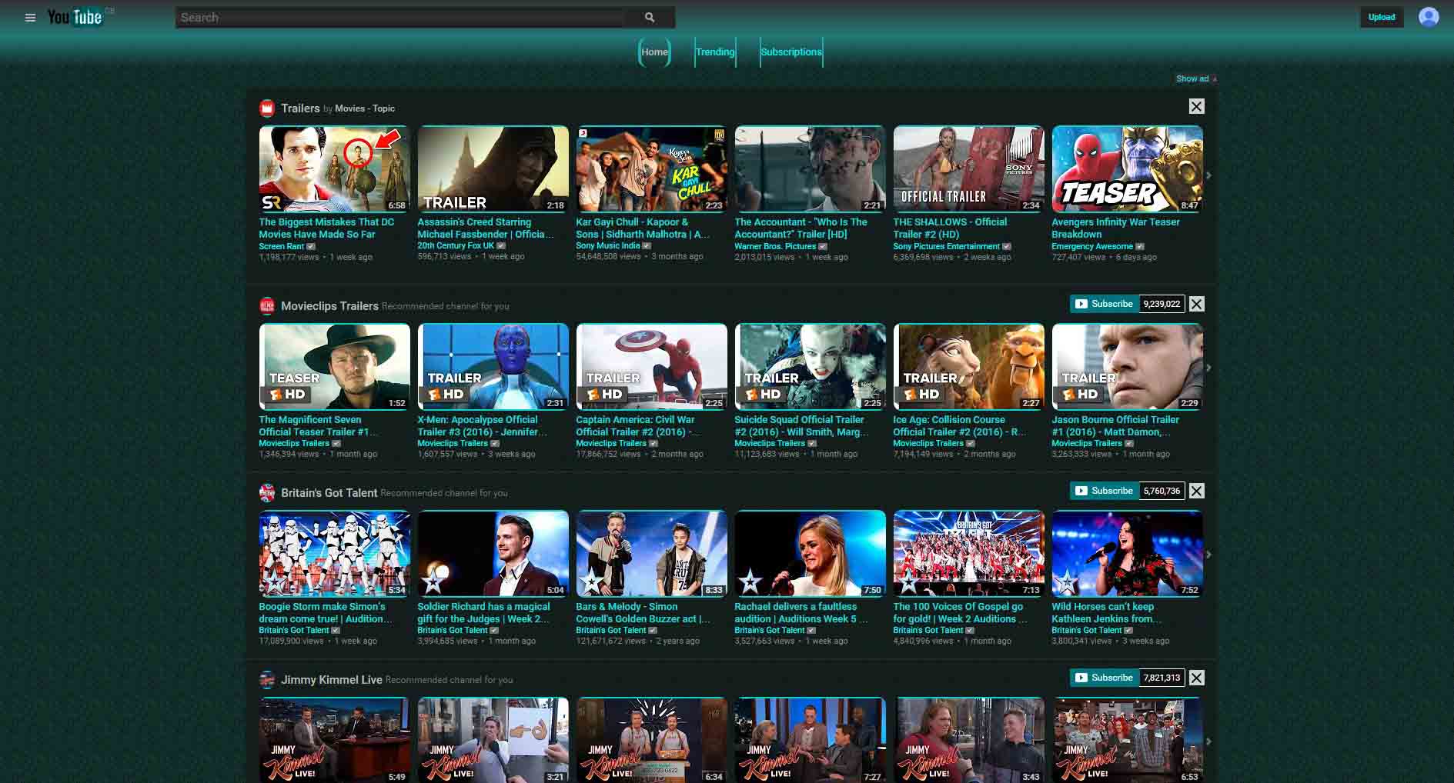1454x783 pixels.
Task: Open 'Rachael delivers a faultless audition' title
Action: point(801,612)
